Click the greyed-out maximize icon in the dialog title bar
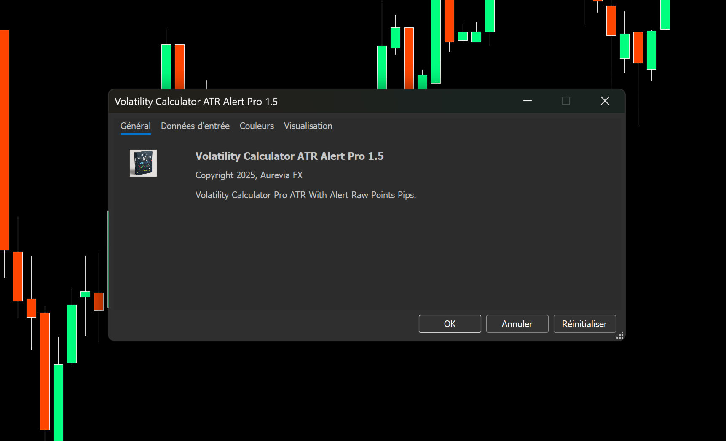This screenshot has width=726, height=441. pos(566,101)
